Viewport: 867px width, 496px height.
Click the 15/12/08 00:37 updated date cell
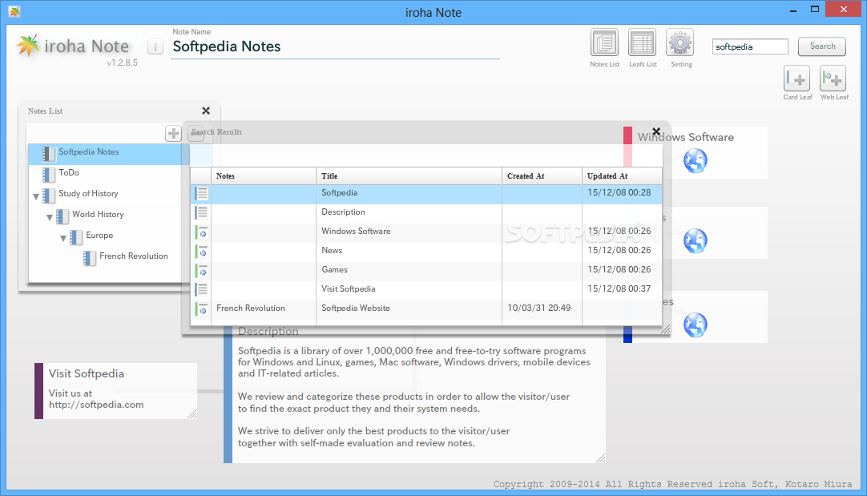(619, 288)
